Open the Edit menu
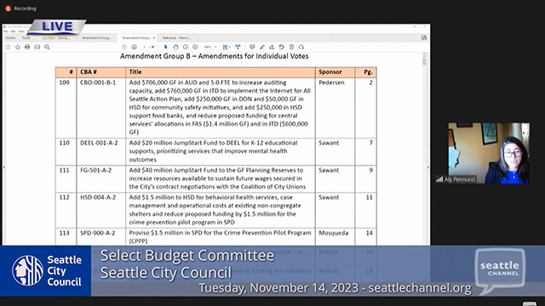Image resolution: width=545 pixels, height=306 pixels. point(14,31)
